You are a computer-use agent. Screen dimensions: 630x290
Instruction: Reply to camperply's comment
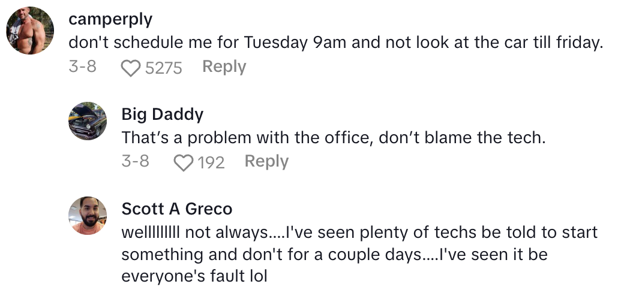click(x=224, y=67)
